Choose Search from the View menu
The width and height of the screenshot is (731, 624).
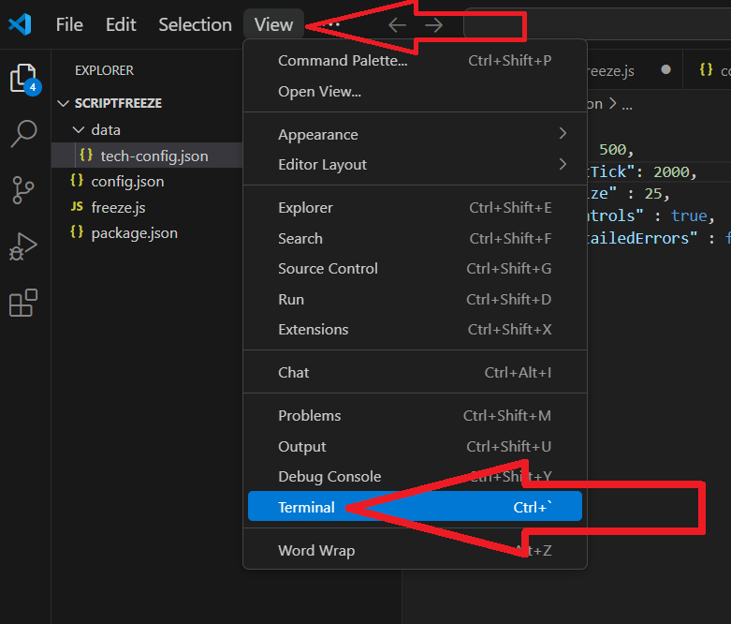(415, 239)
